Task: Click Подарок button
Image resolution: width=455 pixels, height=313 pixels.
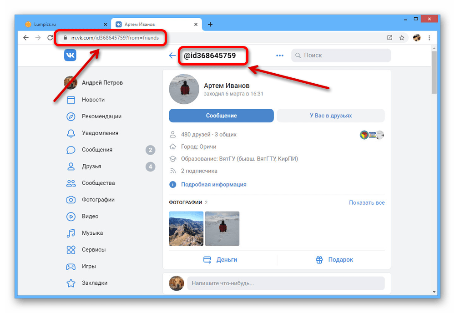Action: pos(334,260)
